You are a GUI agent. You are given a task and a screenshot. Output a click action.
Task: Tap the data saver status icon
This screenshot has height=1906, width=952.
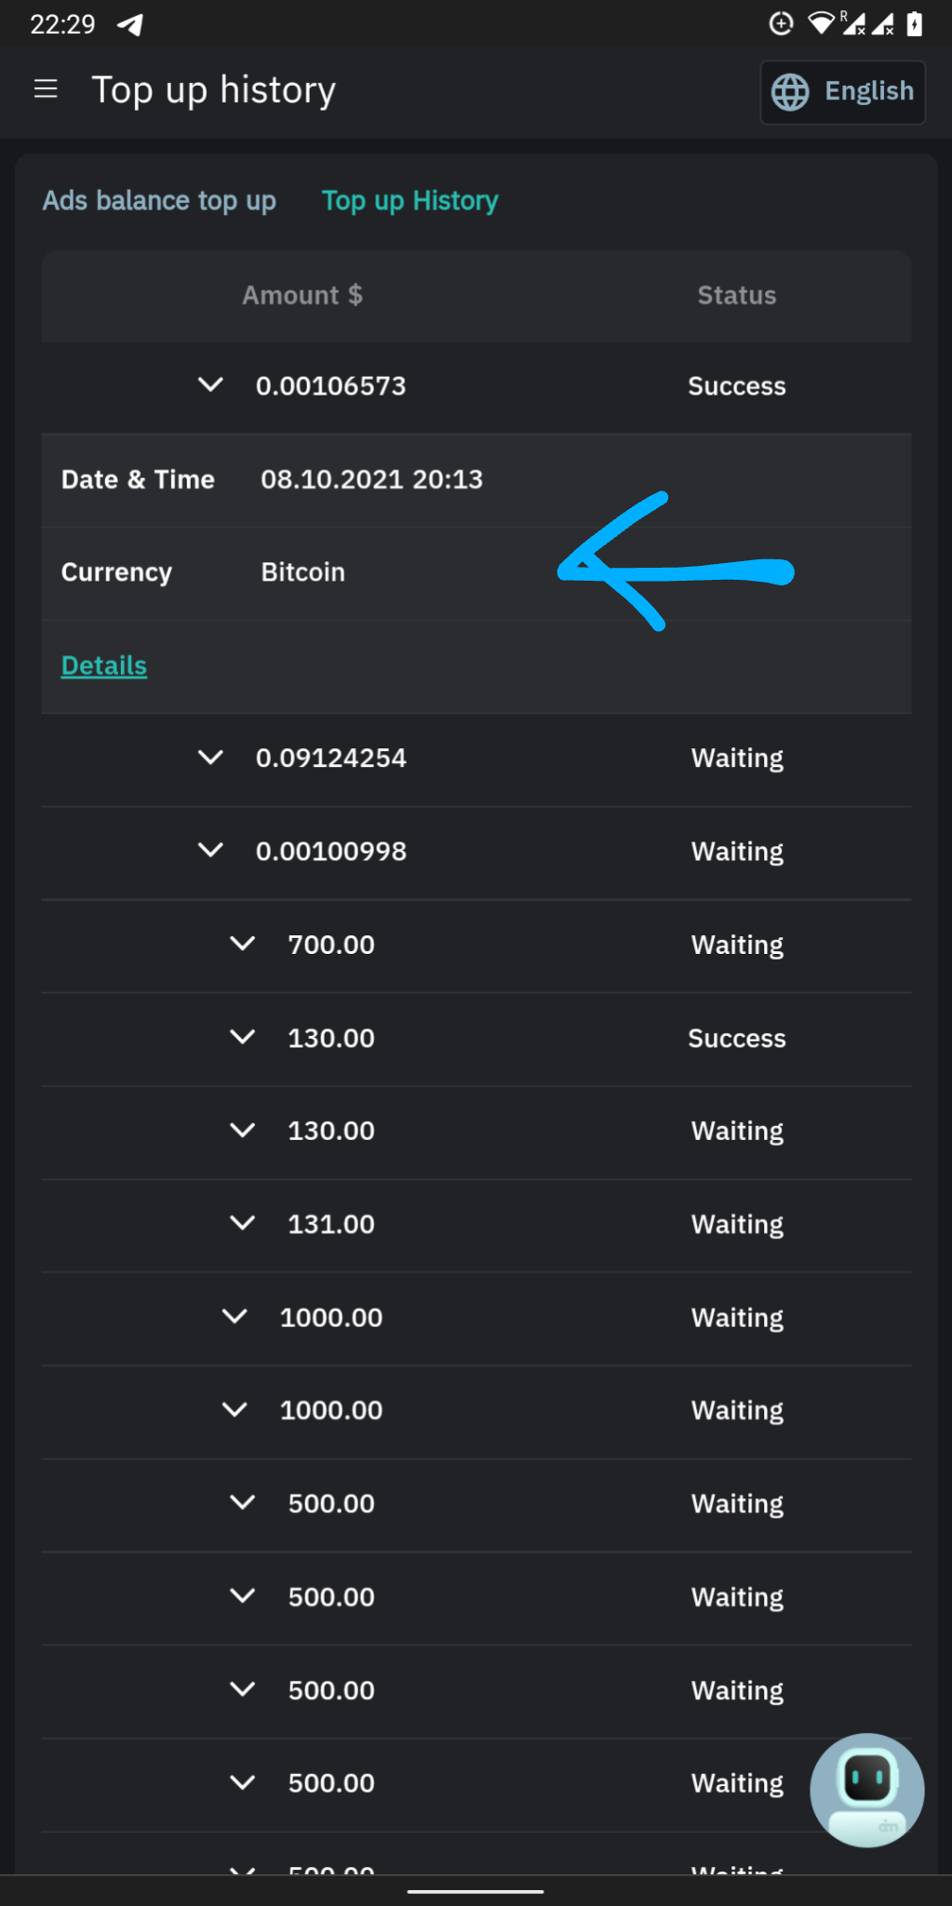point(781,23)
